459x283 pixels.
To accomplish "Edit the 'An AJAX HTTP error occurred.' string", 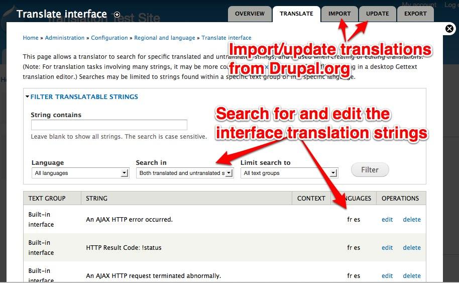I will 387,220.
